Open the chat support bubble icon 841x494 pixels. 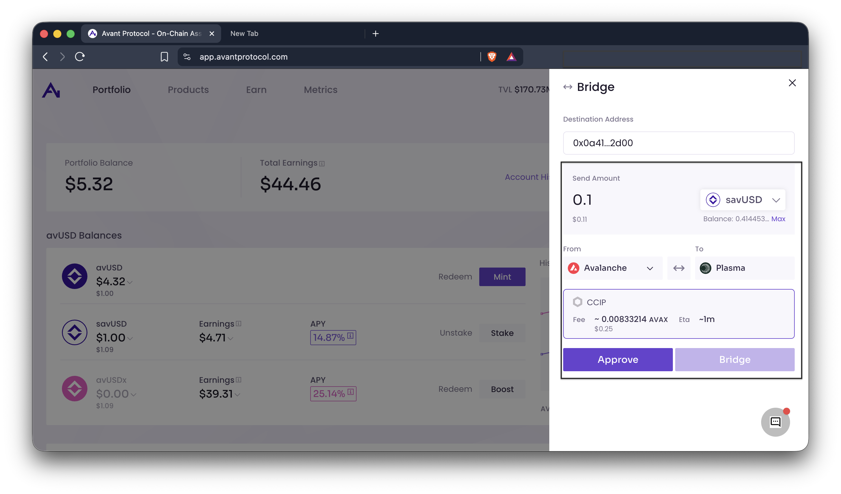[x=775, y=422]
